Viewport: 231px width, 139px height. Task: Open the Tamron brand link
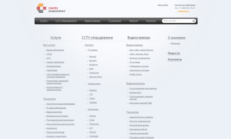(92, 132)
